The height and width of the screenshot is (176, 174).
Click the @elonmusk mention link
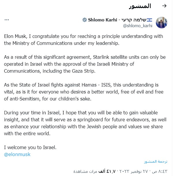[x=17, y=154]
